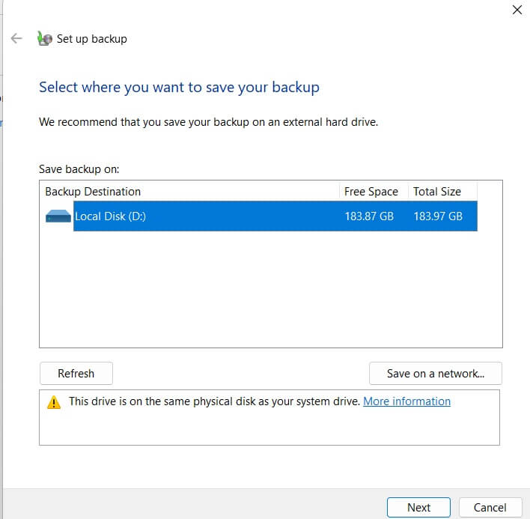Screen dimensions: 530x519
Task: Click the 183.97 GB total size cell
Action: pos(438,216)
